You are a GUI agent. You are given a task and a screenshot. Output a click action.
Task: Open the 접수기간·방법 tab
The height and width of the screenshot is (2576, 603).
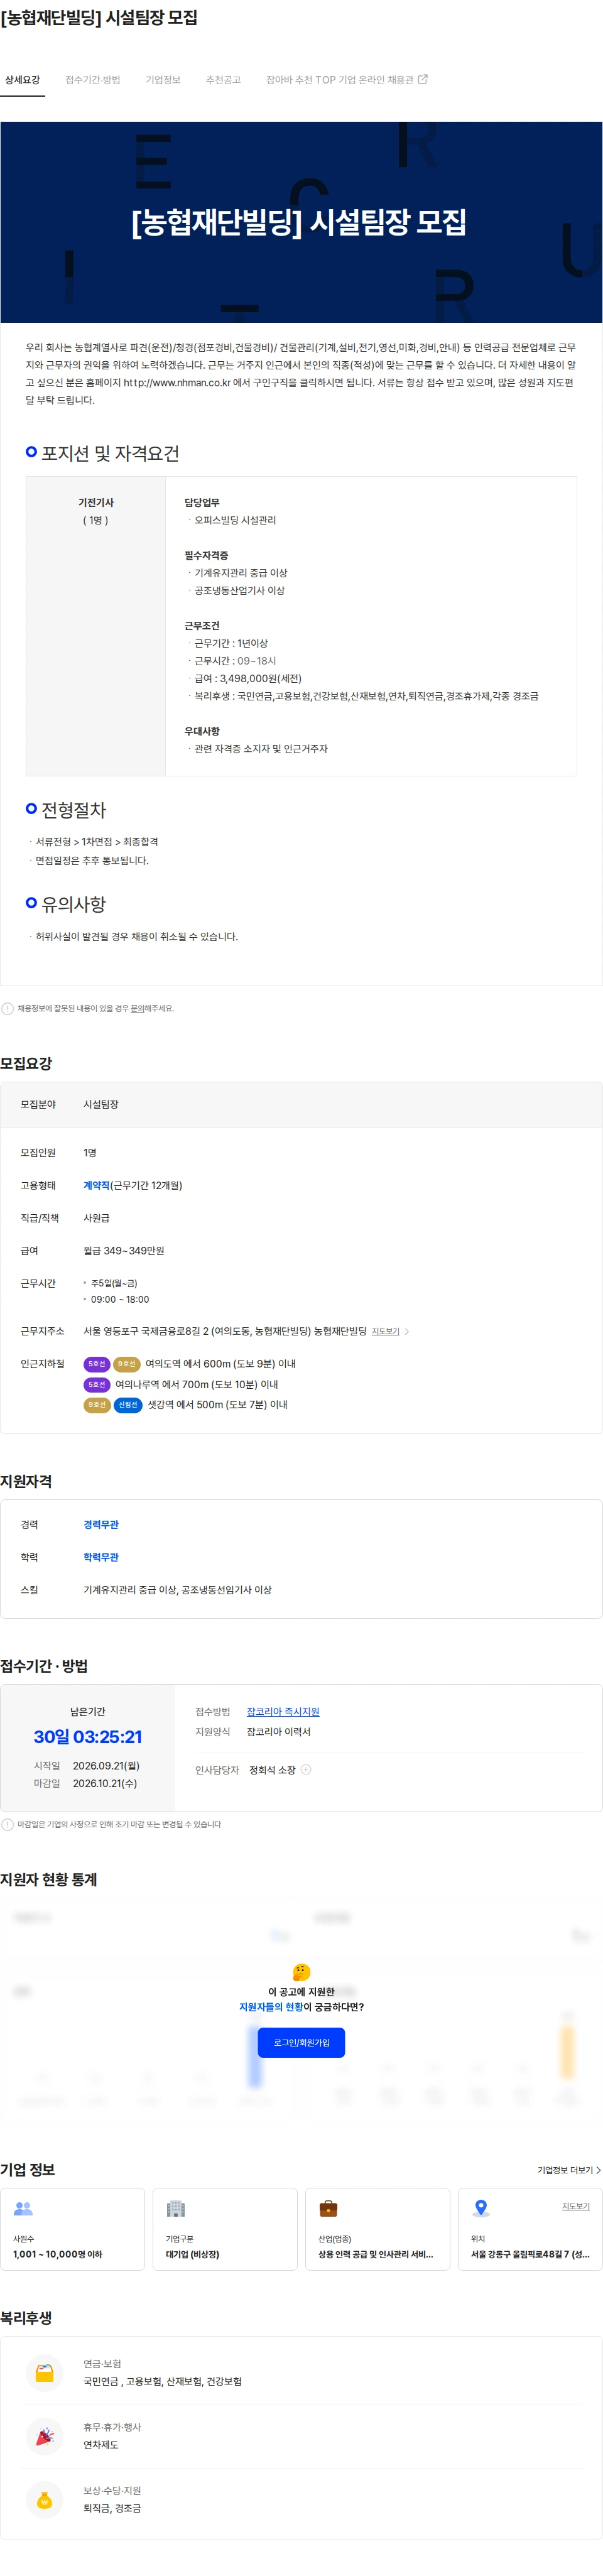[x=93, y=80]
